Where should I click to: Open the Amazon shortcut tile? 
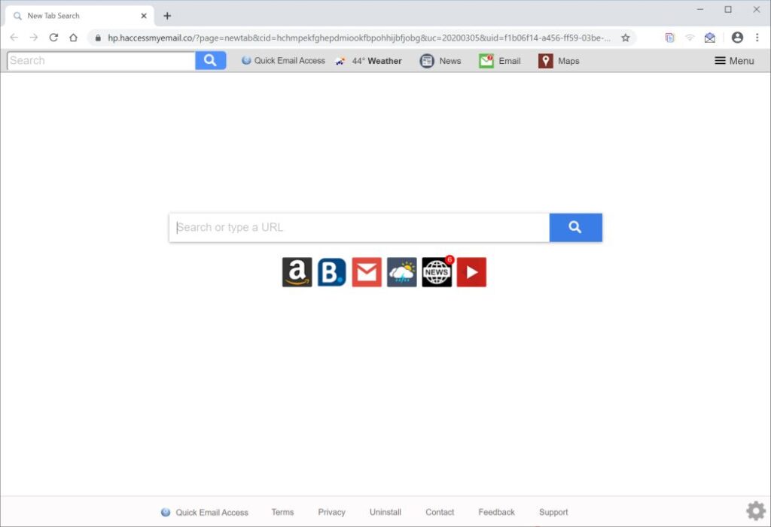tap(297, 272)
